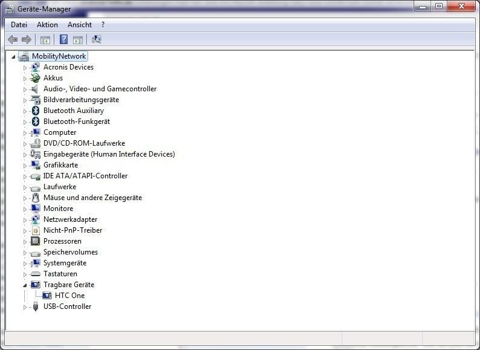Click the Audio speaker category icon

35,89
